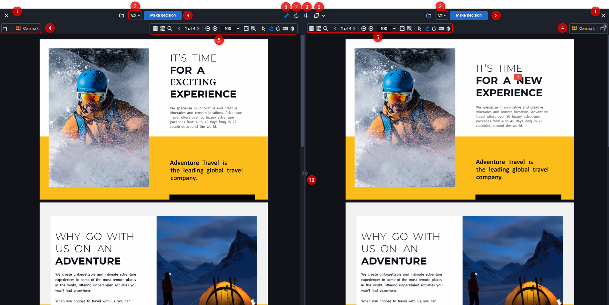Go to previous page in right viewer

point(335,28)
